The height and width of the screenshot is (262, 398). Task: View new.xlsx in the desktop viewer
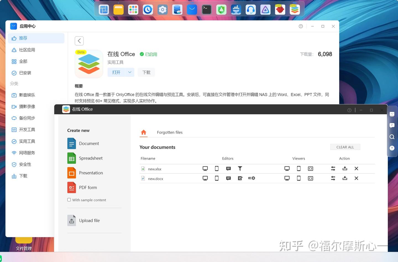pos(287,168)
